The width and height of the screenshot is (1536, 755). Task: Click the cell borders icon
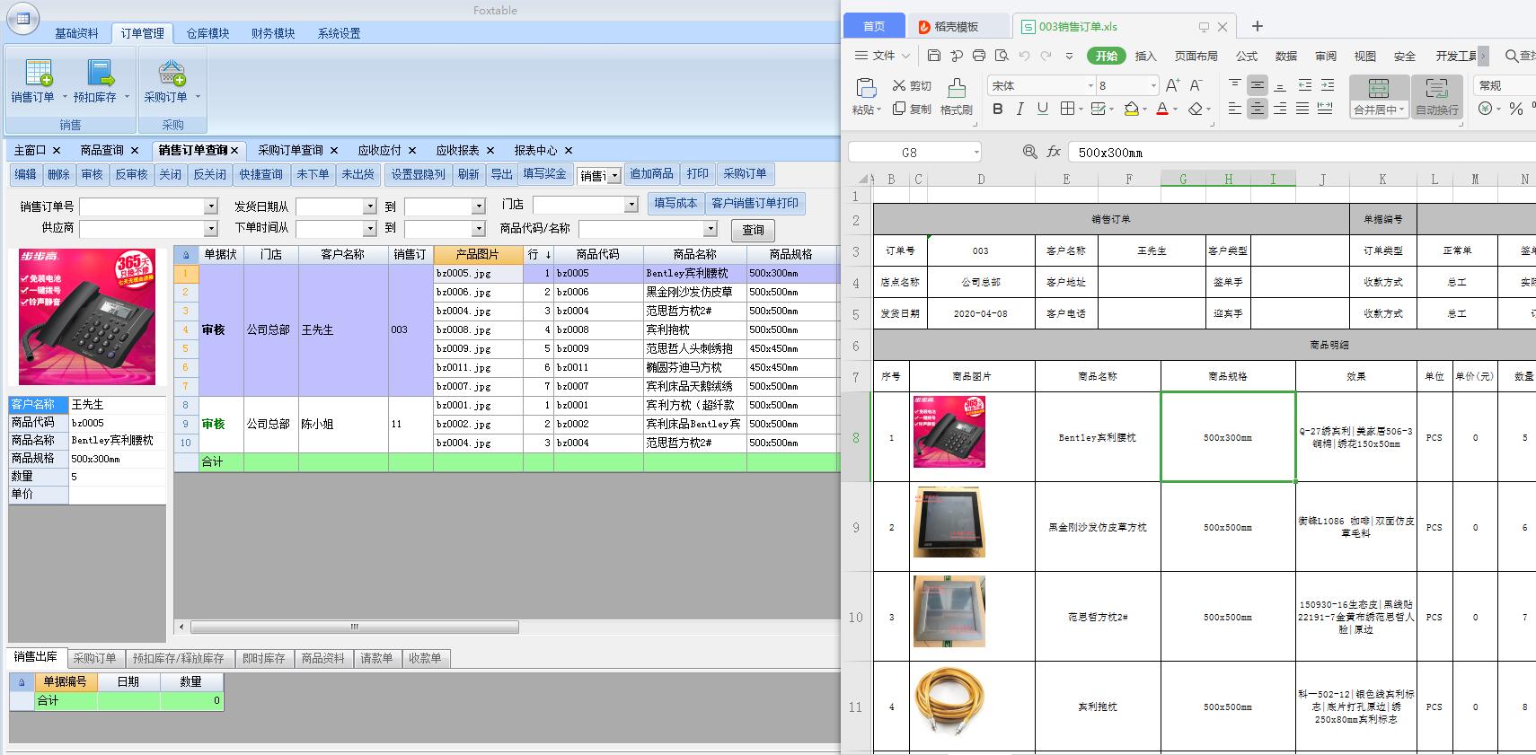[1066, 109]
